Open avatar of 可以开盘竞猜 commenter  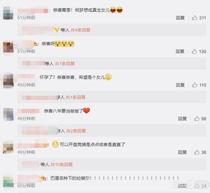point(8,147)
